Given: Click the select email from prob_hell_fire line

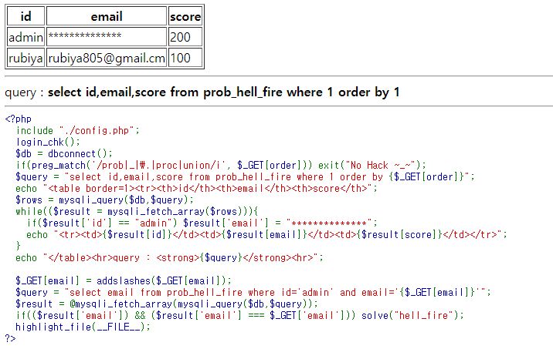Looking at the screenshot, I should pos(253,292).
